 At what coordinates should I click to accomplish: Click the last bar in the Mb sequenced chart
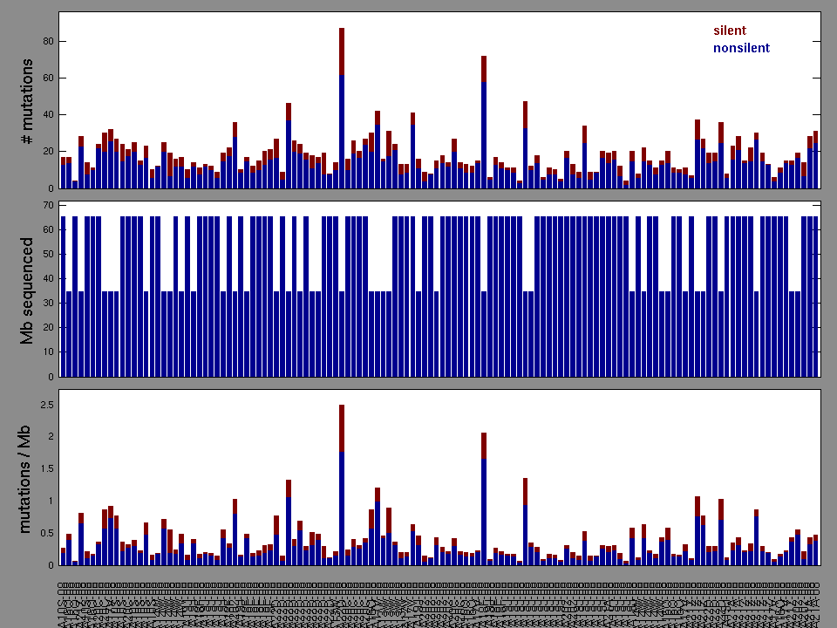(x=815, y=297)
